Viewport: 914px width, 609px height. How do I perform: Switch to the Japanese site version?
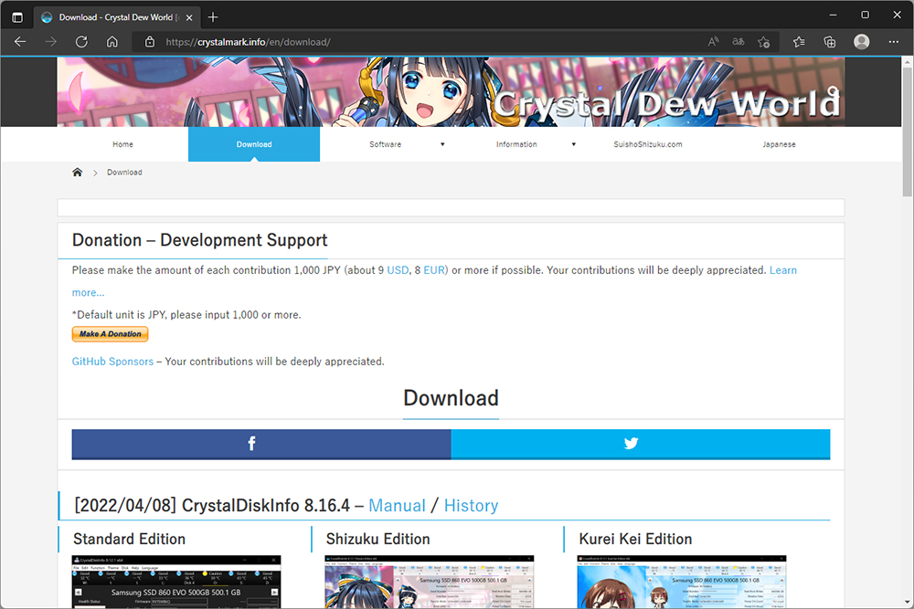click(x=779, y=144)
